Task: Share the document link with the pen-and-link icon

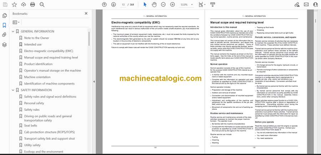Action: click(297, 5)
